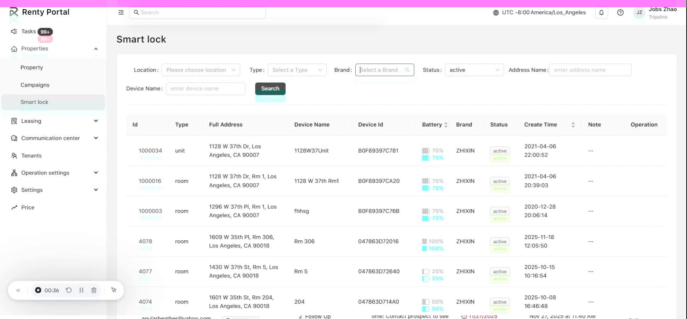Restart recording with the reset icon

[69, 290]
